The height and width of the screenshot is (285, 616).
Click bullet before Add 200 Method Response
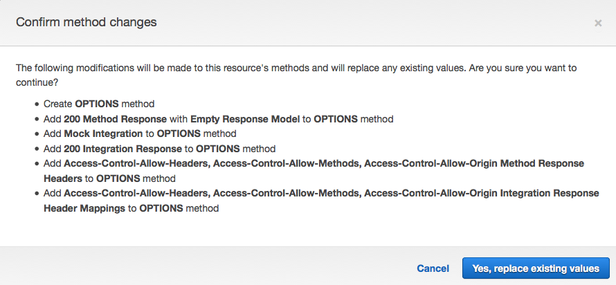tap(37, 119)
